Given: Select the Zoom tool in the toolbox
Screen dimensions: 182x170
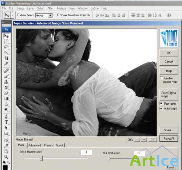Looking at the screenshot, I should point(6,157).
